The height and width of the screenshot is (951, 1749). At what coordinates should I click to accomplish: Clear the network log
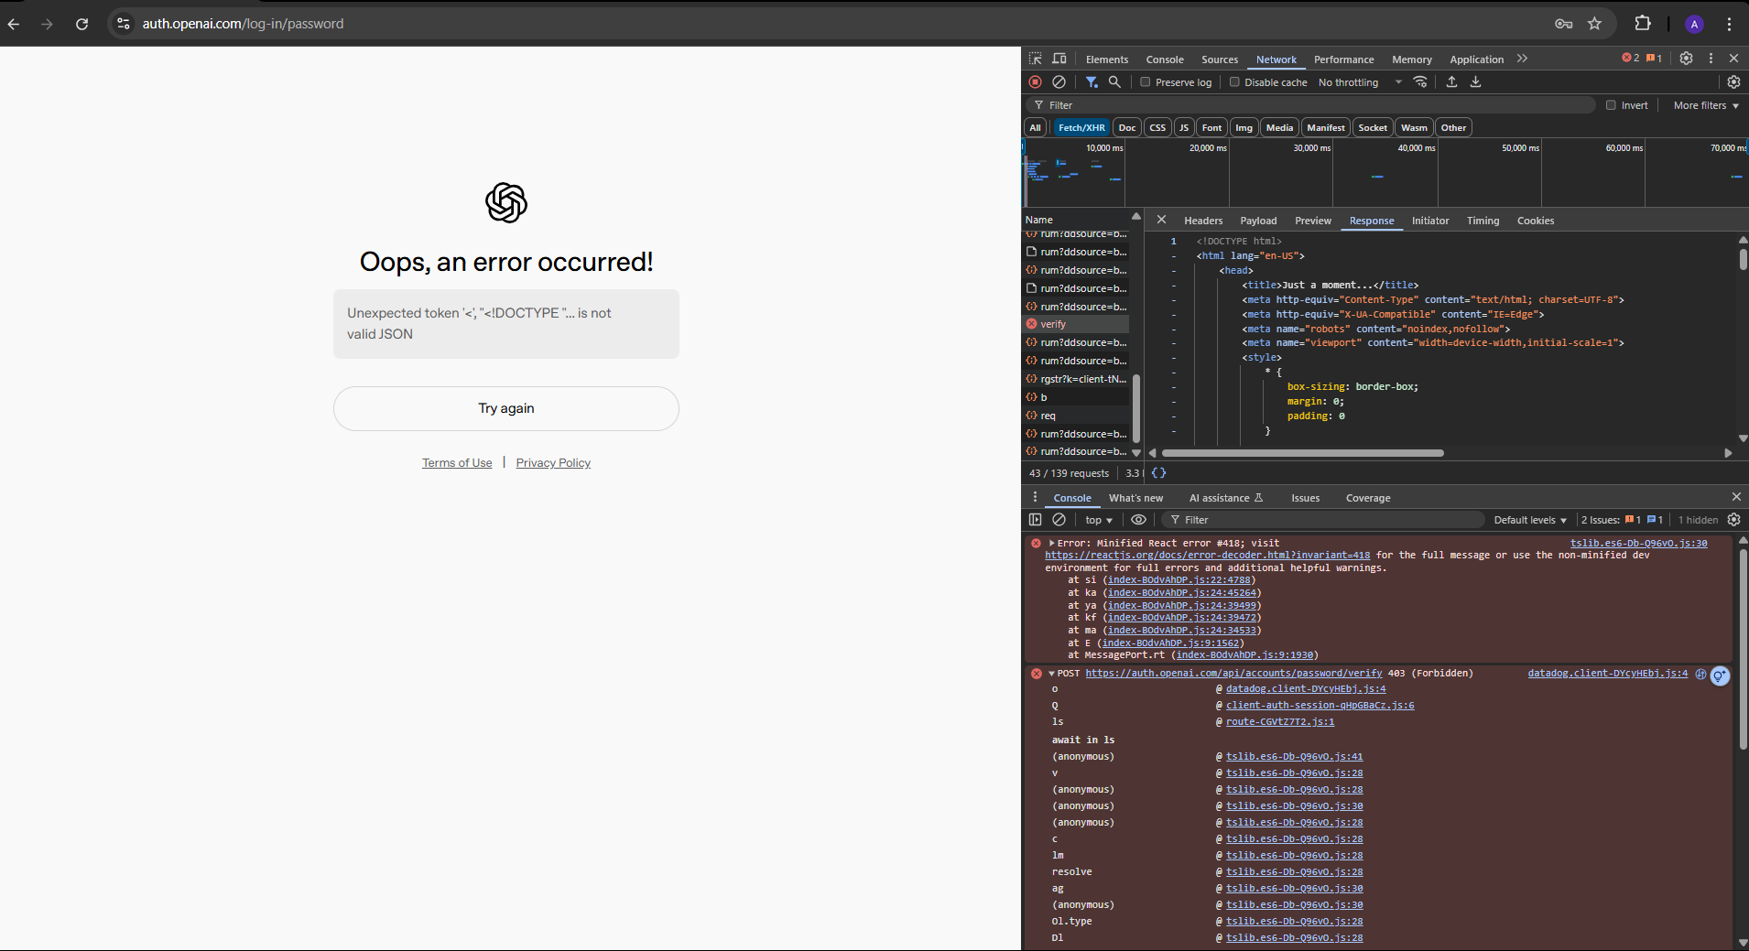[1059, 82]
